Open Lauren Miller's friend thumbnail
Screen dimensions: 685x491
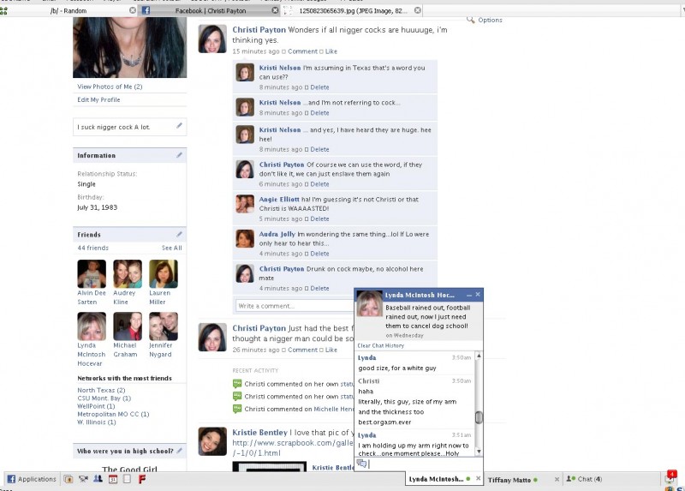pos(164,273)
